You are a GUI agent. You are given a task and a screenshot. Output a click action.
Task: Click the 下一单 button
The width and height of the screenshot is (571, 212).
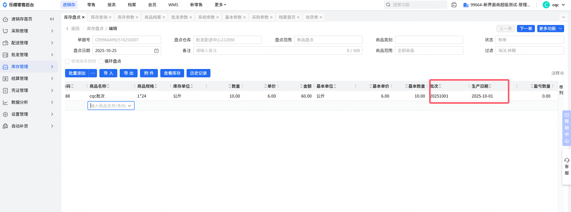pos(526,29)
